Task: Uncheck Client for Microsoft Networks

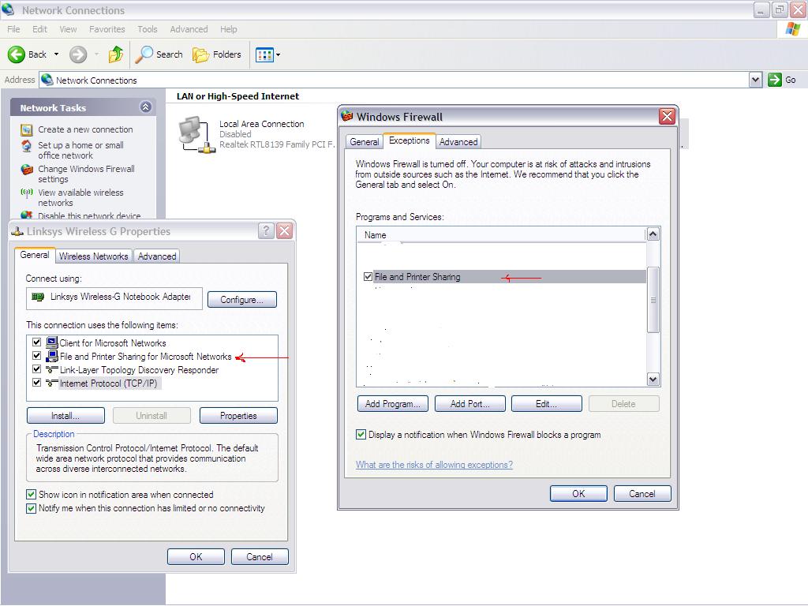Action: [x=36, y=342]
